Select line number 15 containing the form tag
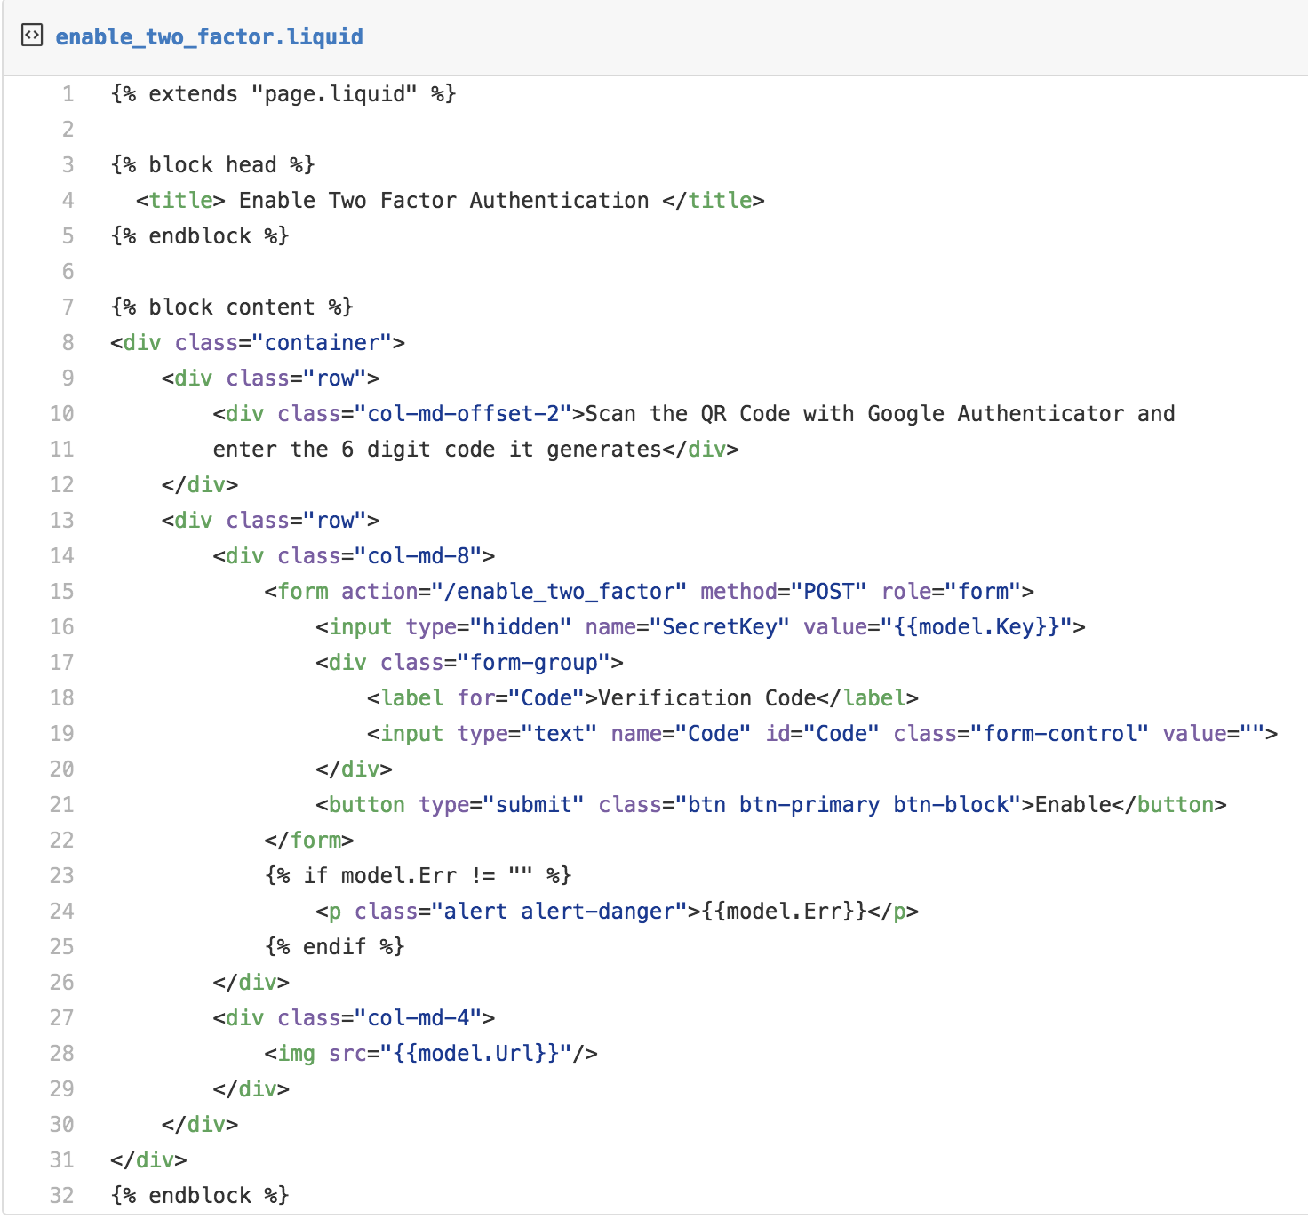Image resolution: width=1308 pixels, height=1219 pixels. pyautogui.click(x=62, y=592)
